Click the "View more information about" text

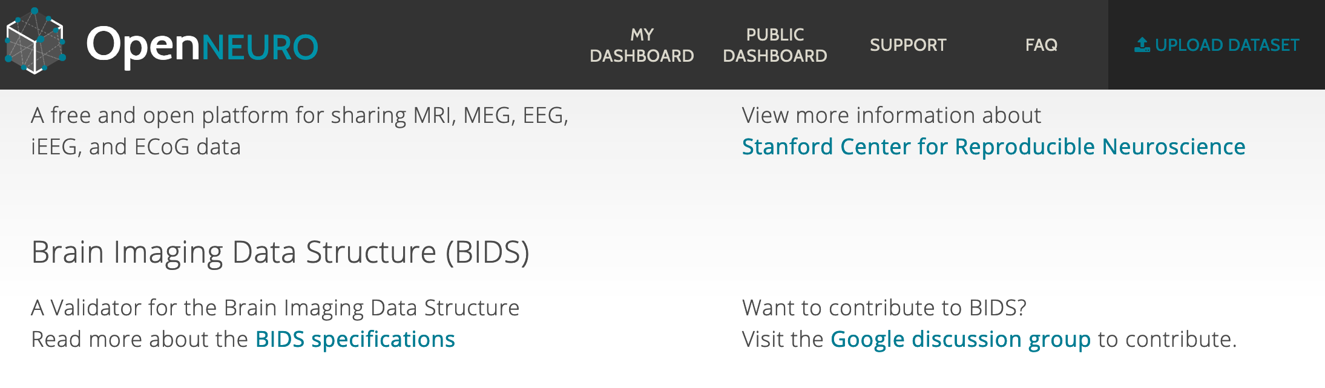coord(891,116)
